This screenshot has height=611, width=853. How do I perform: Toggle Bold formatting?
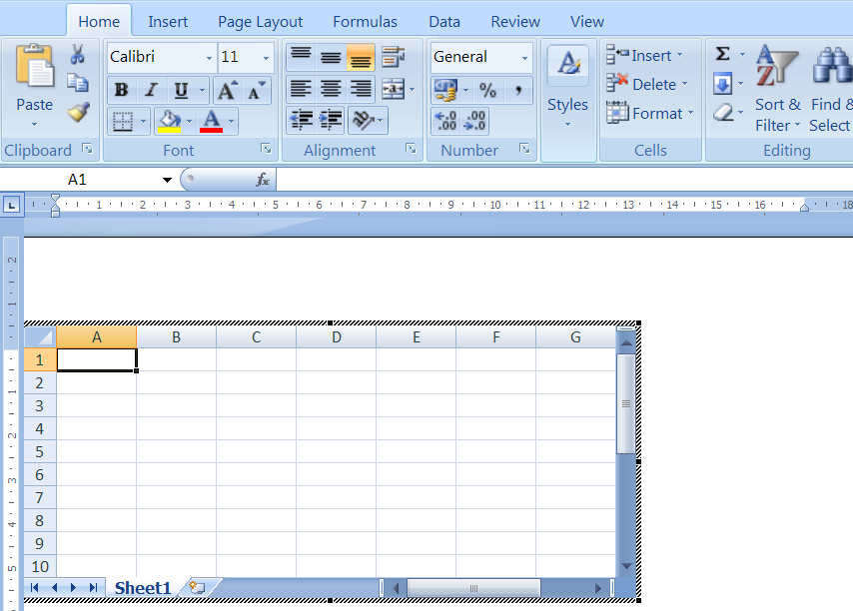[x=121, y=90]
